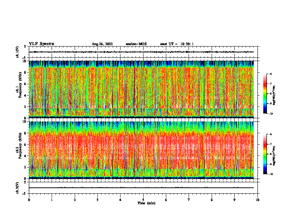Click time axis tick label "7"

[189, 200]
